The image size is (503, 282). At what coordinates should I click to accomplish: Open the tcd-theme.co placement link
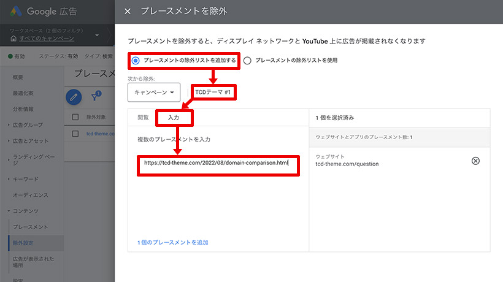(x=101, y=134)
